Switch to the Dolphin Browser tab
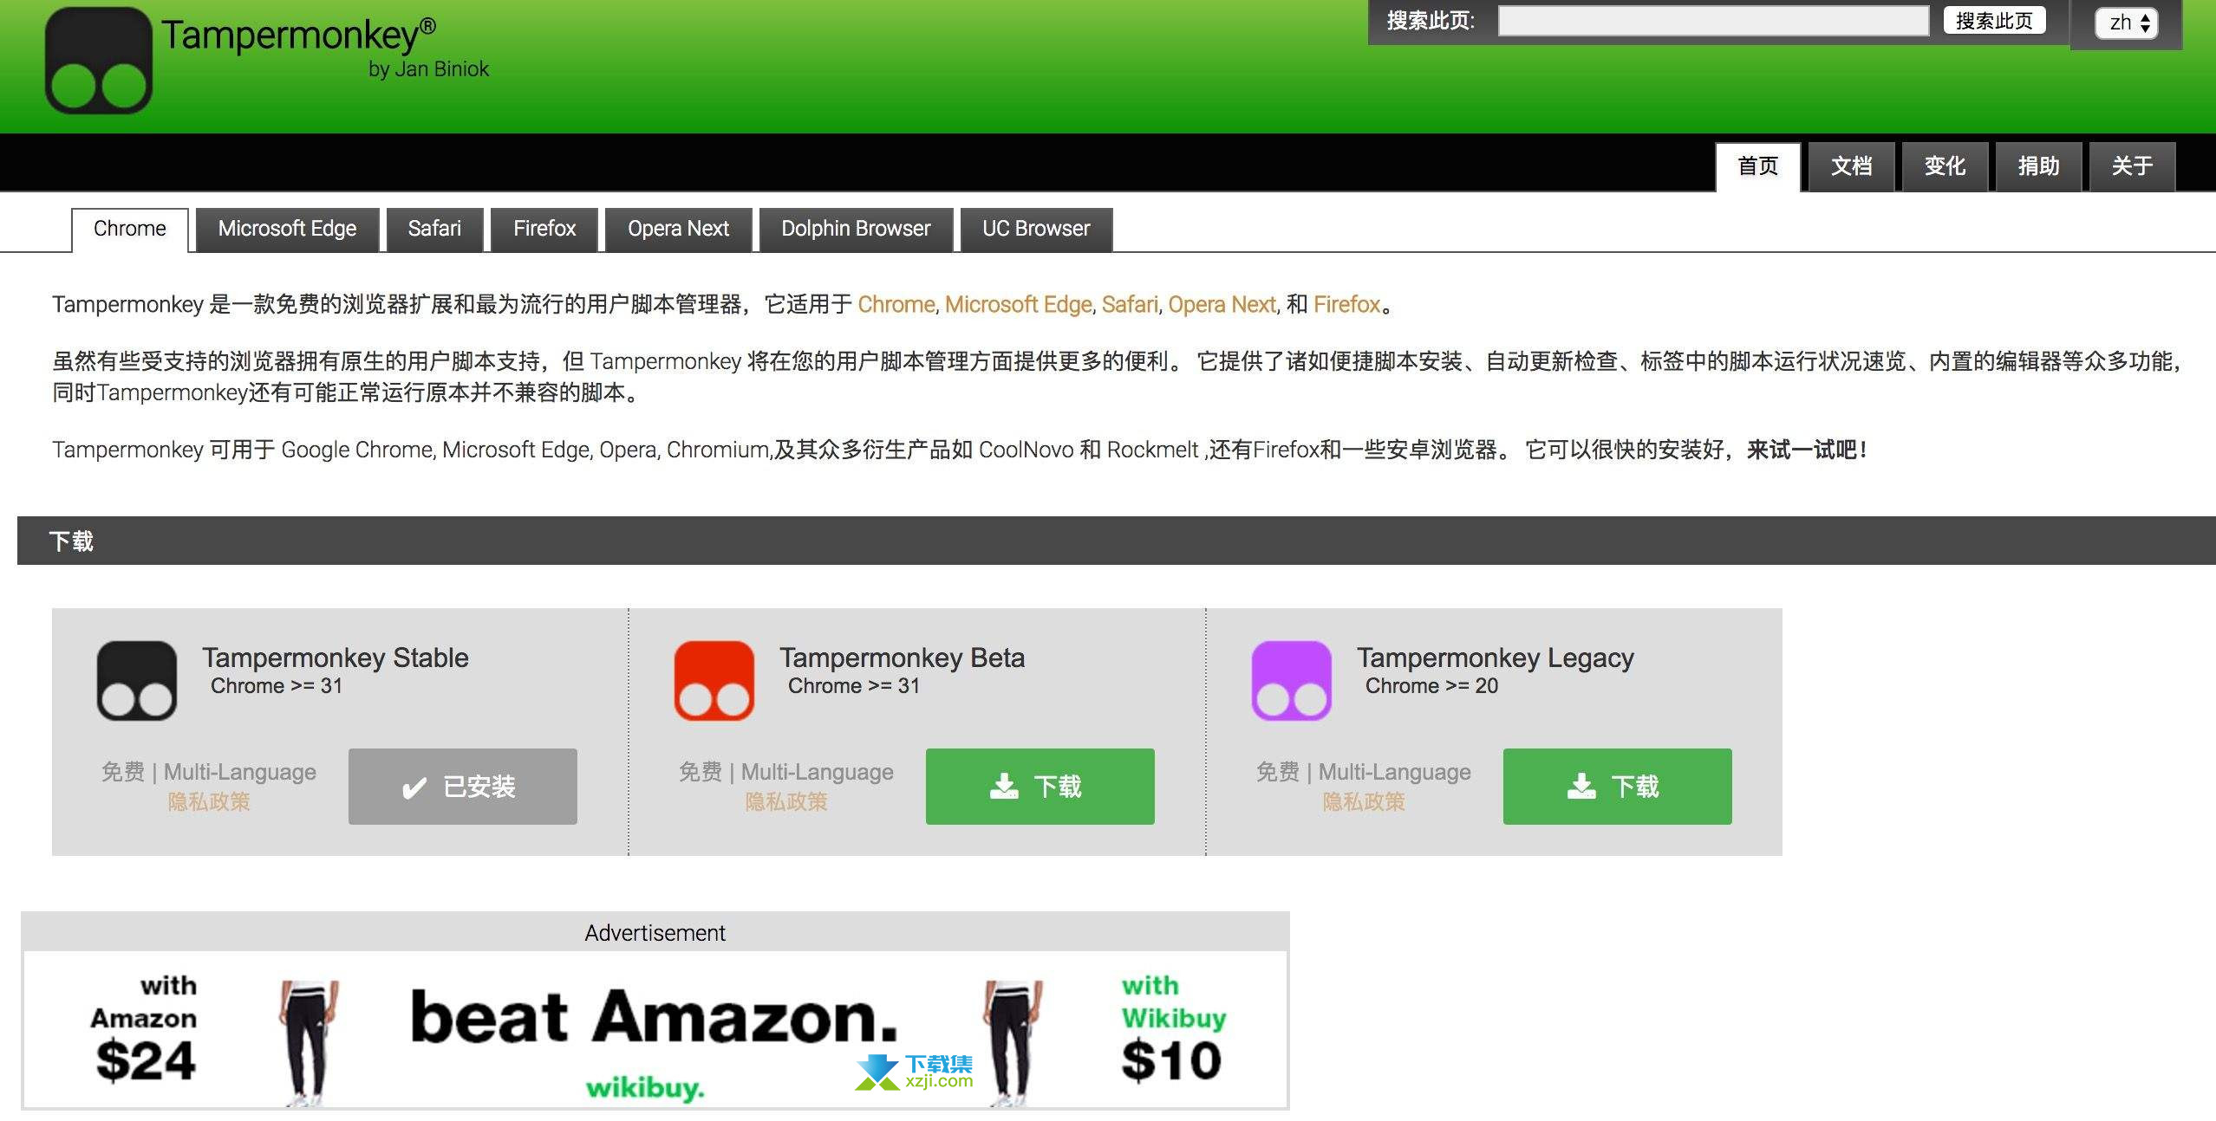2216x1121 pixels. coord(857,230)
